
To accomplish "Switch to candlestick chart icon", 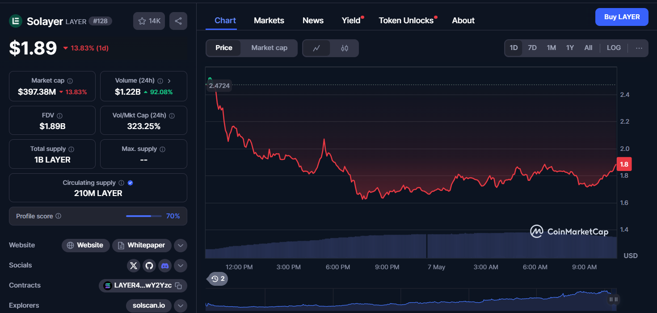I will click(x=344, y=48).
